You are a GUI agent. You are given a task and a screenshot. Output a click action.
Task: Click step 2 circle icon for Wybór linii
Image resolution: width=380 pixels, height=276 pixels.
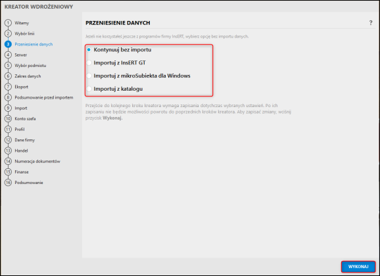[x=8, y=34]
